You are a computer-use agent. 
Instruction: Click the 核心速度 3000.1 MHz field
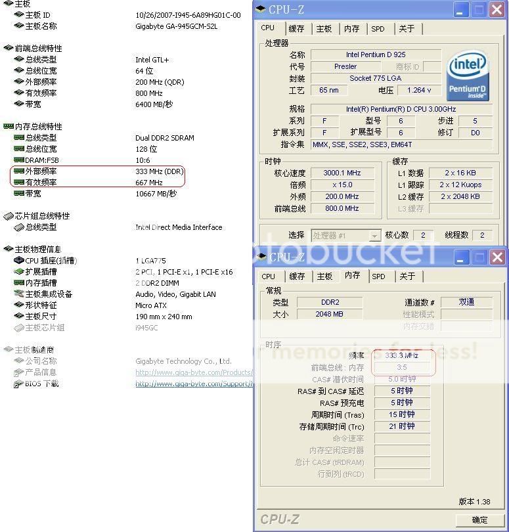click(x=342, y=173)
